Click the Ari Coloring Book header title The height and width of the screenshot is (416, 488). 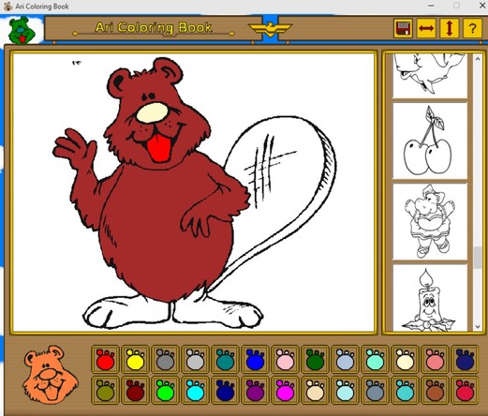pos(154,27)
